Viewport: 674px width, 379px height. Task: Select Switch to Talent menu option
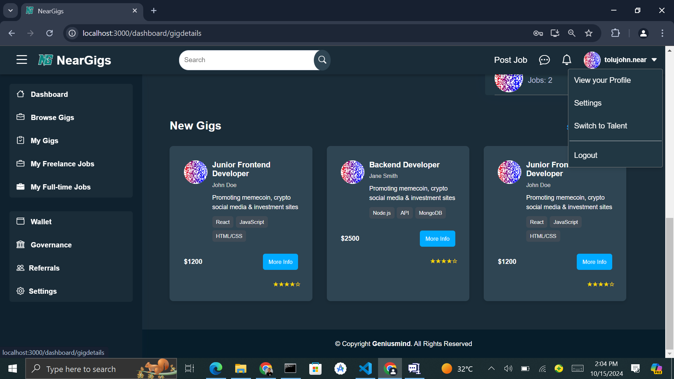[x=600, y=126]
